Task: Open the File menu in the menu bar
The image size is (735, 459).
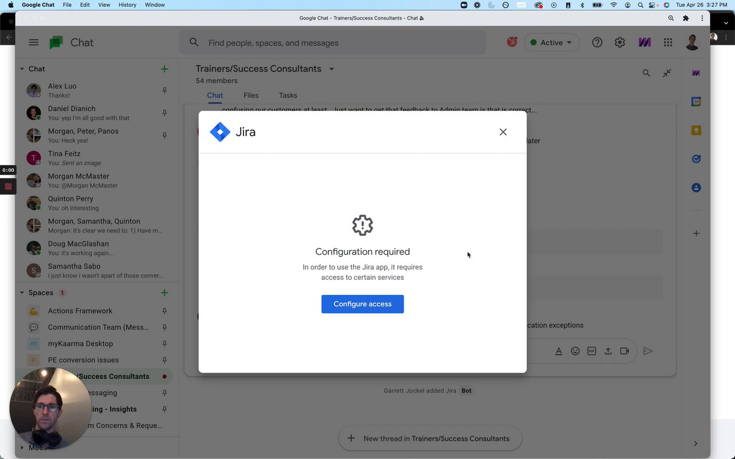Action: 67,5
